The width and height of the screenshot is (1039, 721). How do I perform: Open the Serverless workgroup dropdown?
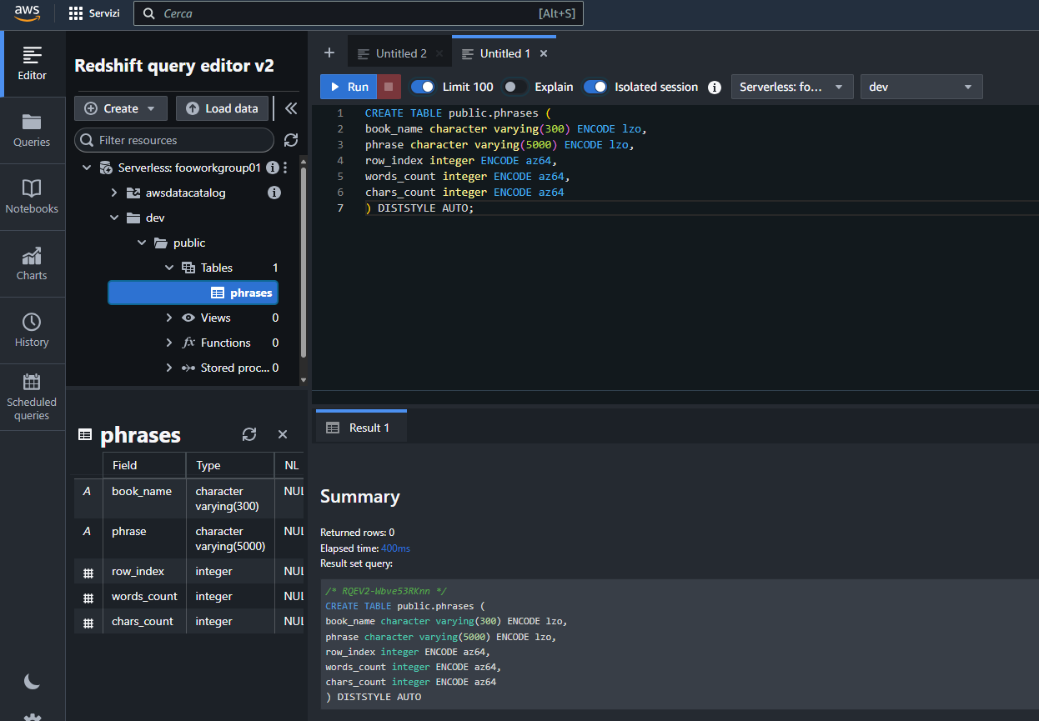[x=792, y=87]
